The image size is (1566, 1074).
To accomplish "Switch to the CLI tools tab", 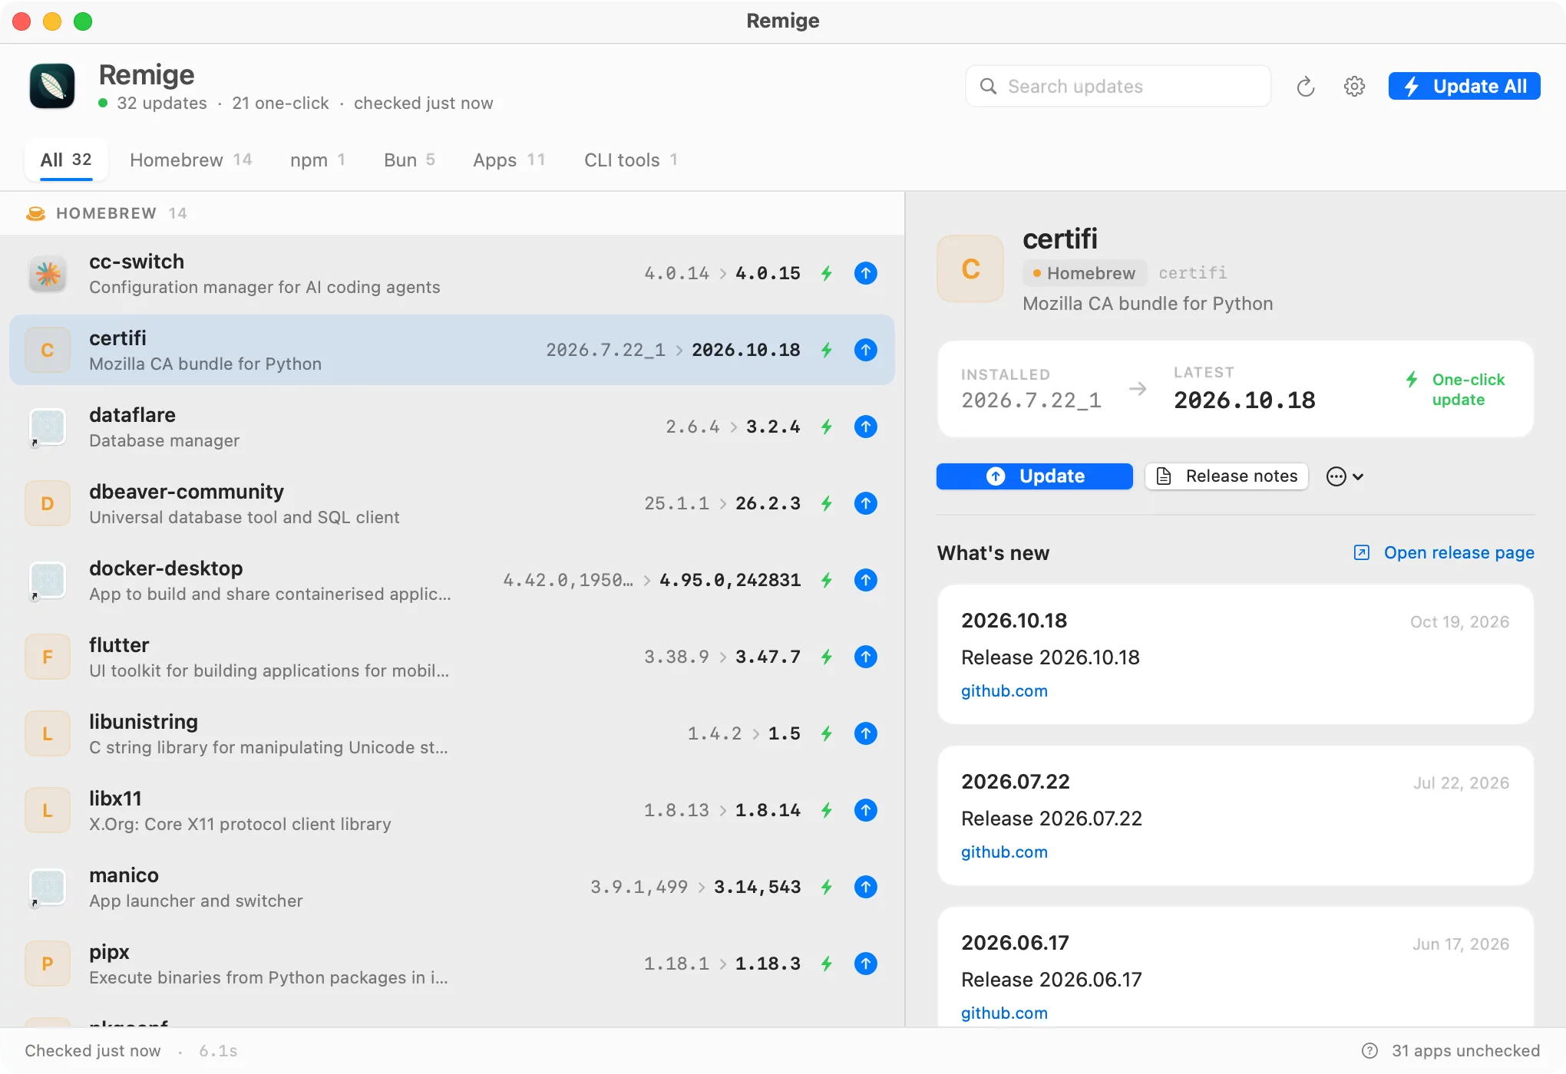I will tap(631, 160).
